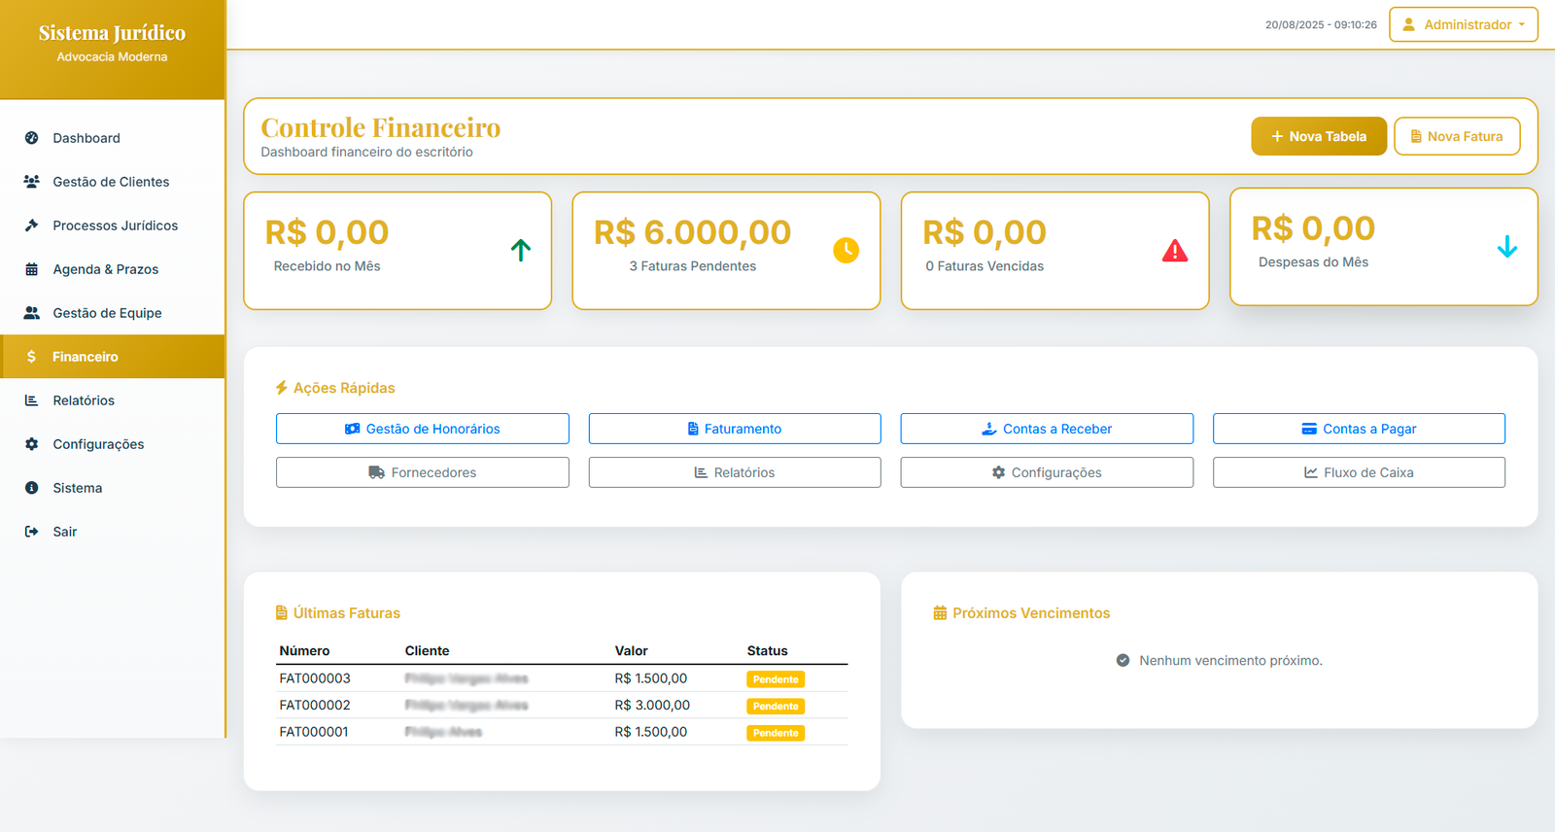Click the 0 Faturas Vencidas label
Viewport: 1555px width, 832px height.
tap(985, 266)
